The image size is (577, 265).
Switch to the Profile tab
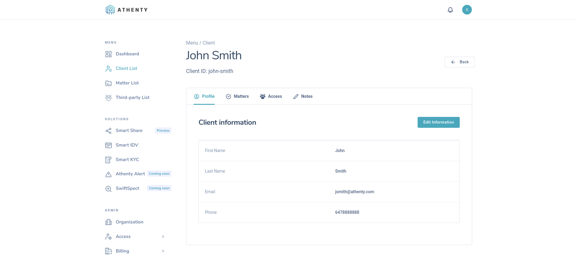pyautogui.click(x=204, y=96)
